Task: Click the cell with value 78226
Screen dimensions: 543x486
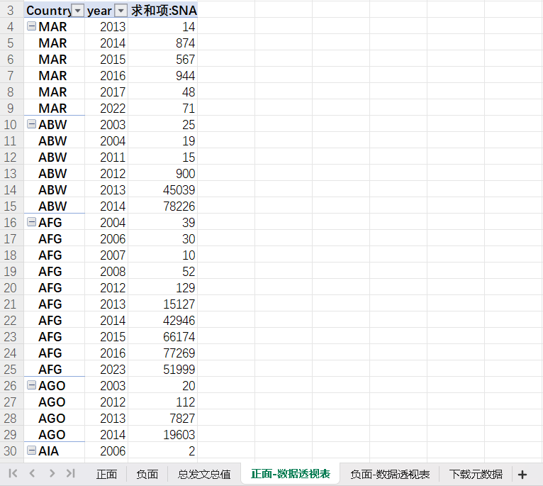Action: click(x=163, y=206)
